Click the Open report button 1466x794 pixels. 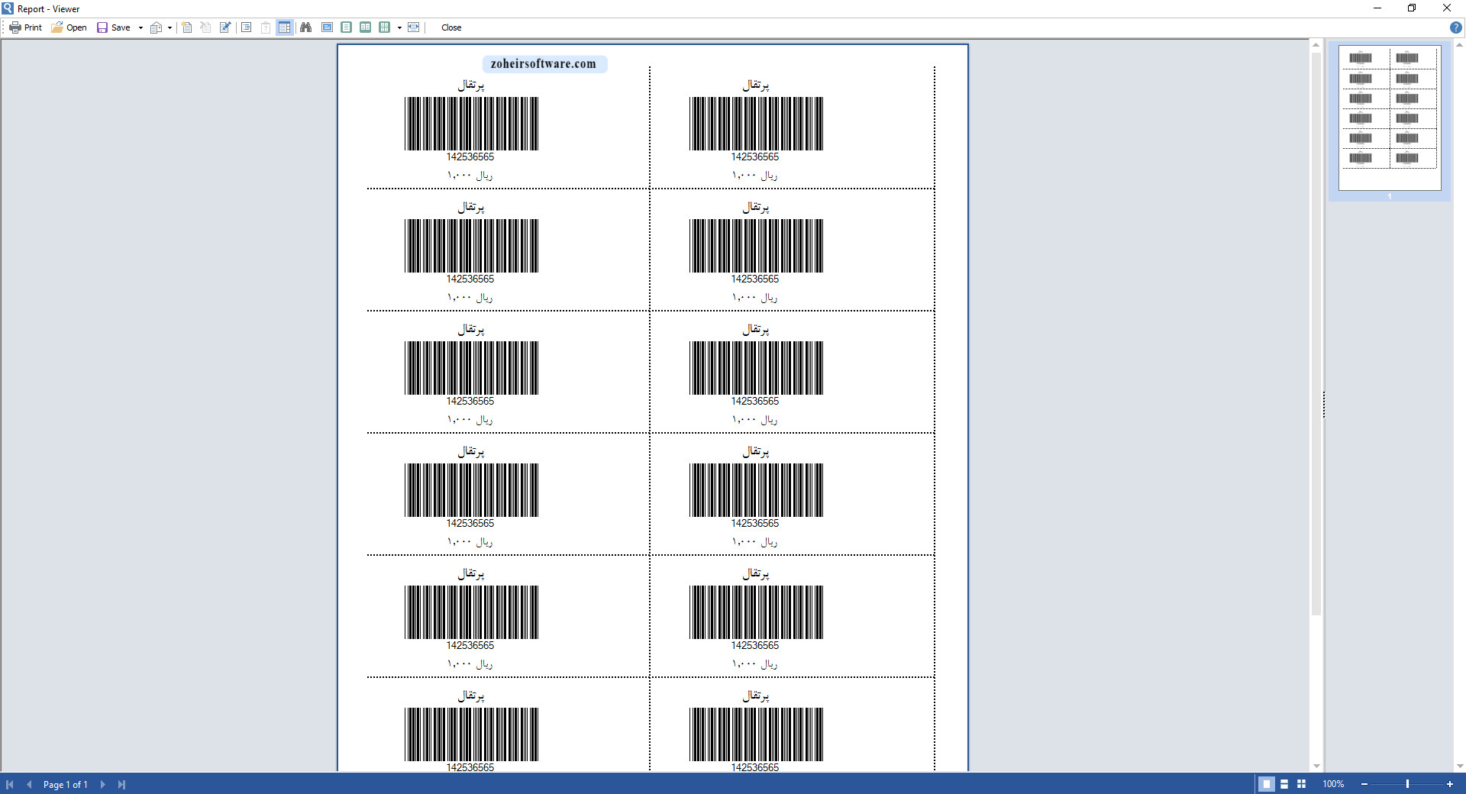click(69, 27)
